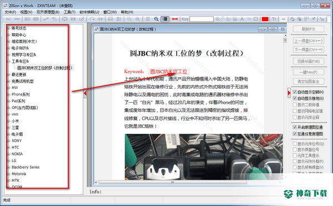Image resolution: width=333 pixels, height=206 pixels.
Task: Collapse the 工具专区& tree node
Action: point(8,62)
